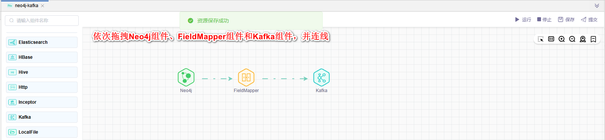This screenshot has height=140, width=605.
Task: Click the Inceptor component icon
Action: [12, 102]
